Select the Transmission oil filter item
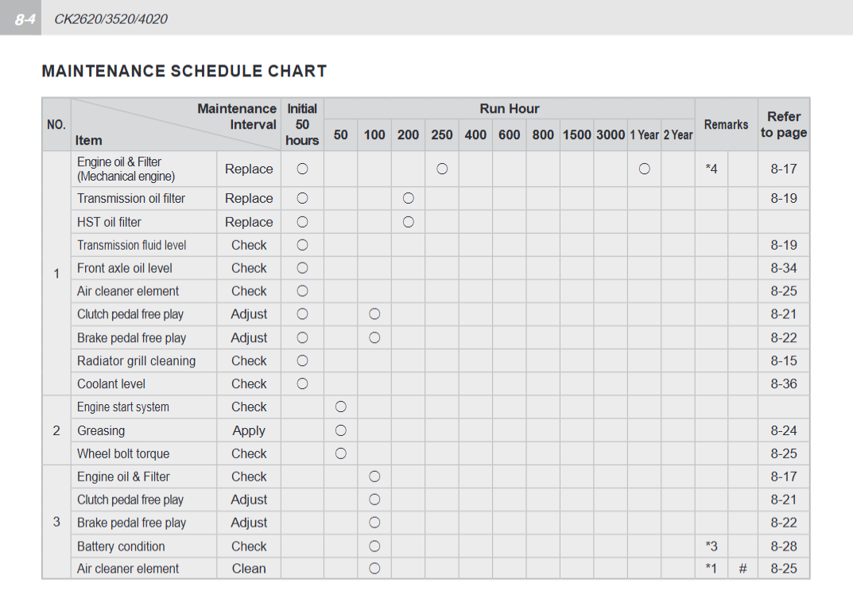This screenshot has width=853, height=603. pos(130,199)
